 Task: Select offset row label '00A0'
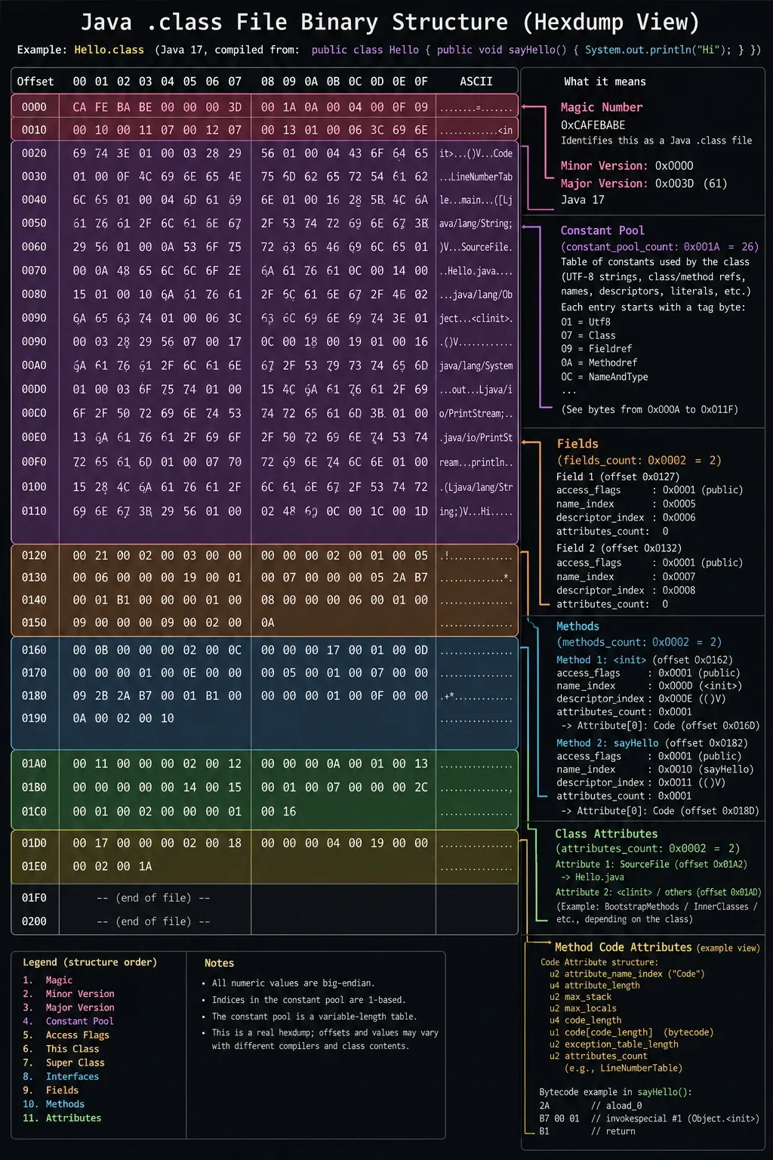point(34,366)
